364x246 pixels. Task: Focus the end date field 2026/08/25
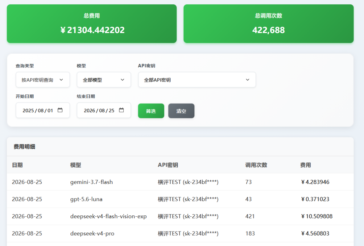point(104,110)
